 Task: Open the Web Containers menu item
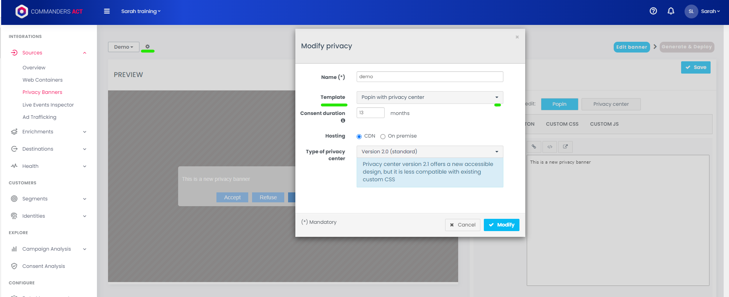(43, 80)
